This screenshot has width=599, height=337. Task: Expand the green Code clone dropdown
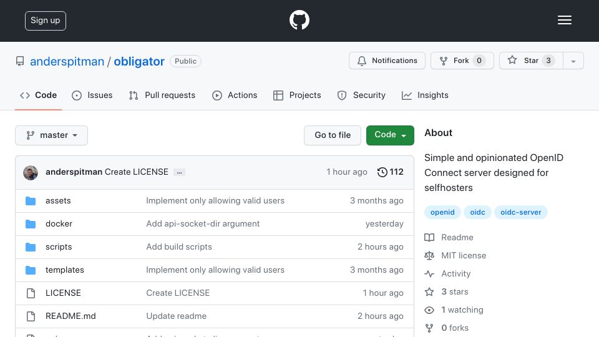[x=390, y=135]
